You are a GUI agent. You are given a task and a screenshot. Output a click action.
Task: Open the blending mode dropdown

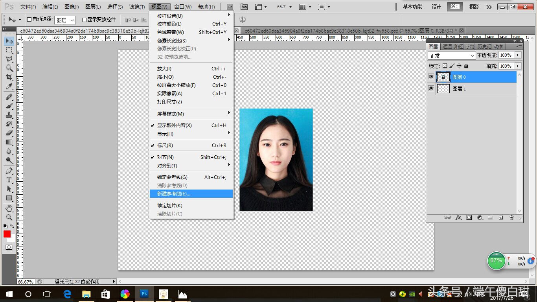click(x=451, y=55)
